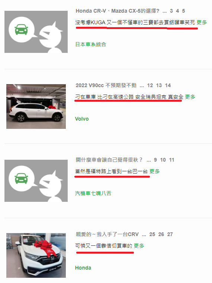Open the 2022 V90cc 不預期發不動 thread title
This screenshot has width=212, height=283.
(x=106, y=85)
